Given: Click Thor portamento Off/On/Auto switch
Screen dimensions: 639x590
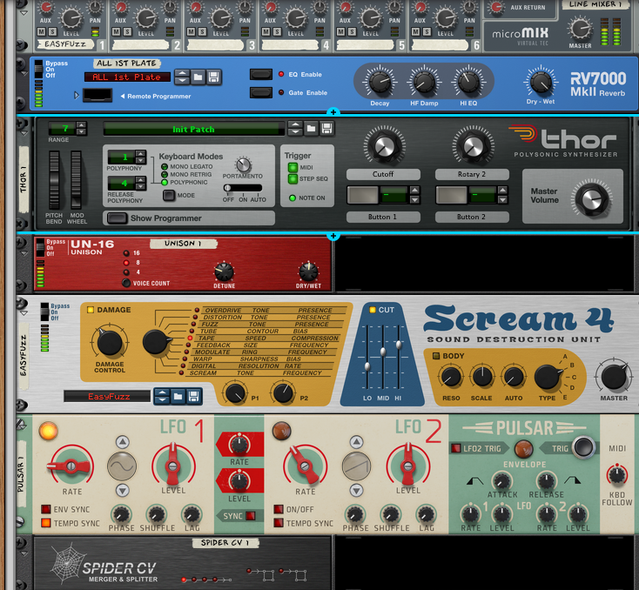Looking at the screenshot, I should click(243, 188).
